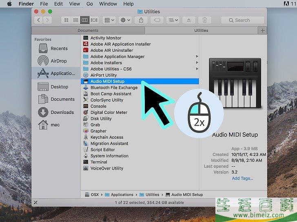Select Terminal in the Utilities list
This screenshot has width=297, height=222.
click(99, 162)
